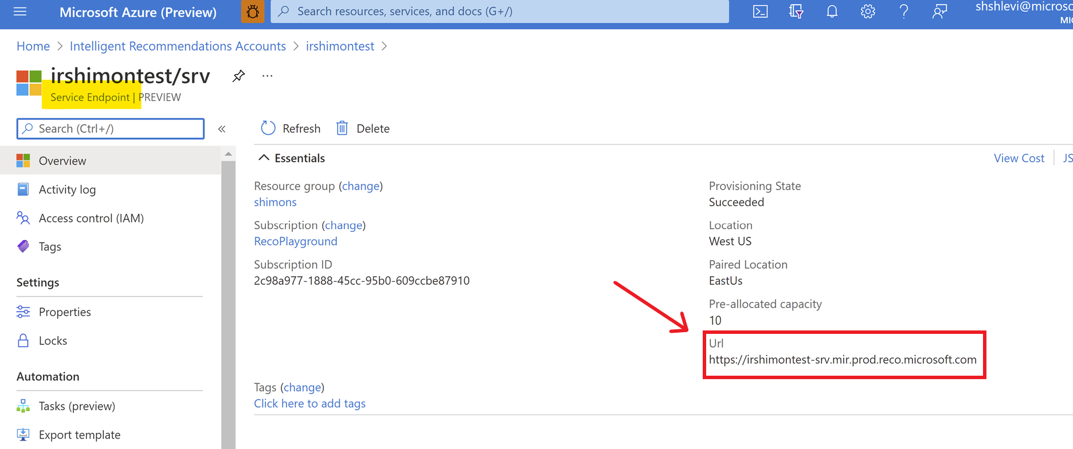
Task: Focus the top resource search bar
Action: [x=500, y=11]
